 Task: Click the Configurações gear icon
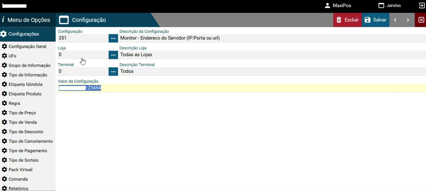click(x=4, y=34)
